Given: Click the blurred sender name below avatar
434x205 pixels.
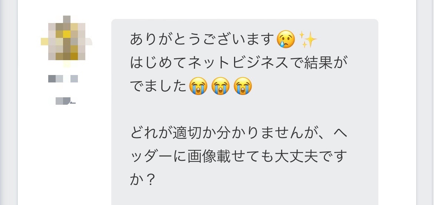Looking at the screenshot, I should (63, 79).
